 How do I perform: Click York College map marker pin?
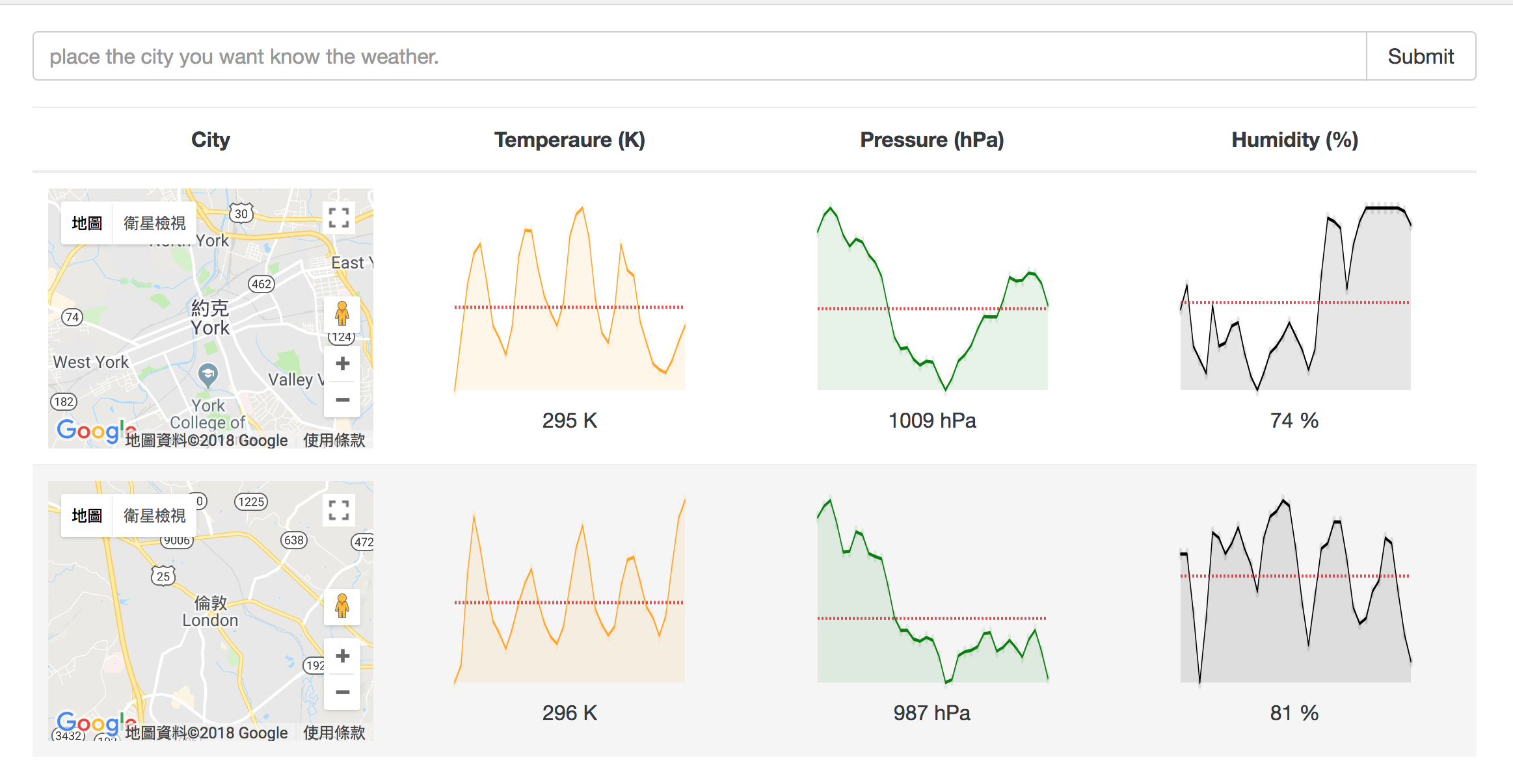coord(208,374)
